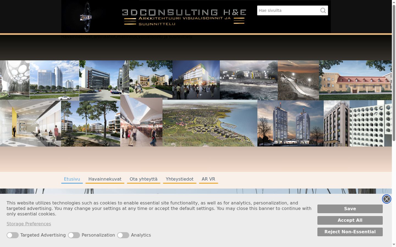The height and width of the screenshot is (247, 396).
Task: Click the search magnifier icon
Action: point(323,10)
